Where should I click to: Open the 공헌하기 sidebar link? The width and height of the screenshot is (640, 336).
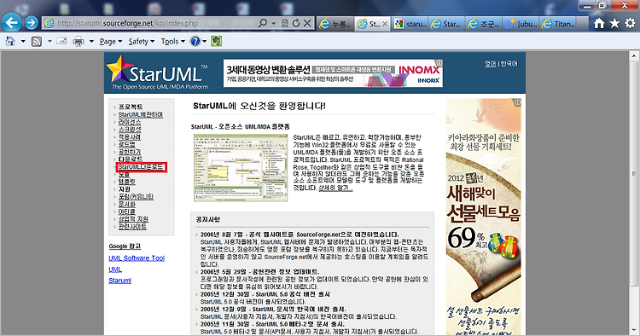130,152
